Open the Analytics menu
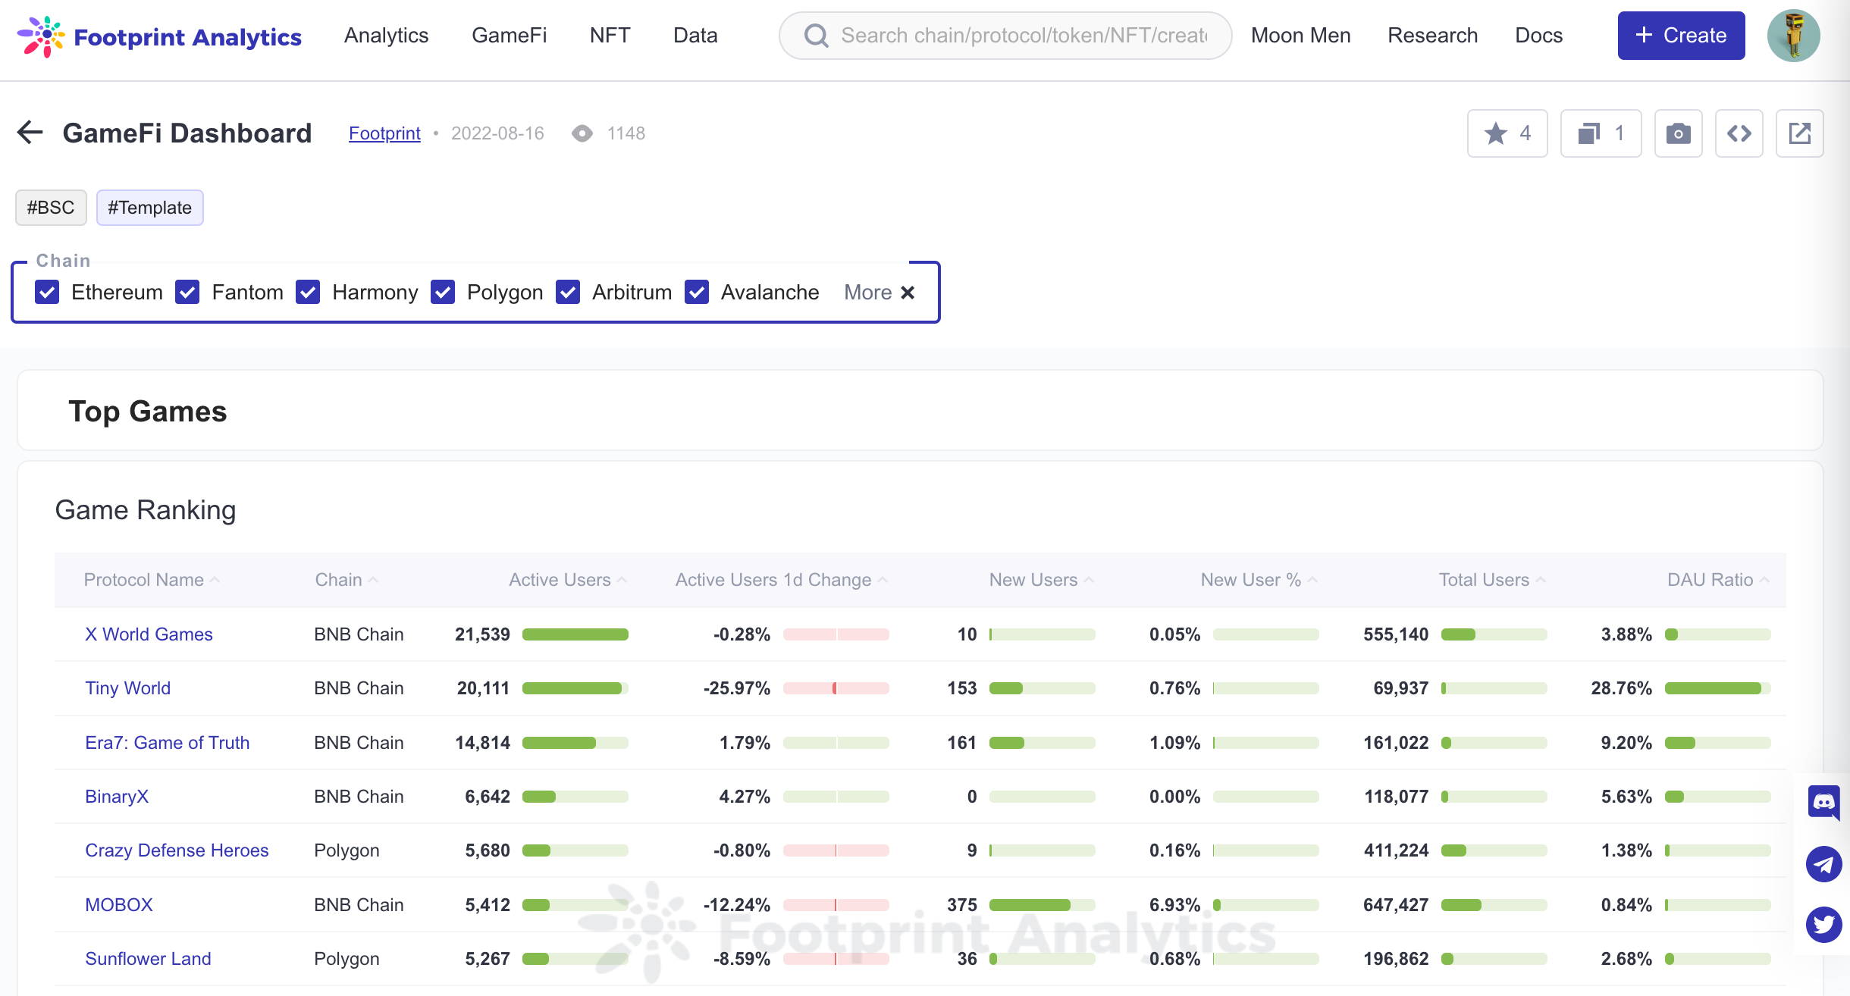This screenshot has height=996, width=1850. pyautogui.click(x=386, y=36)
